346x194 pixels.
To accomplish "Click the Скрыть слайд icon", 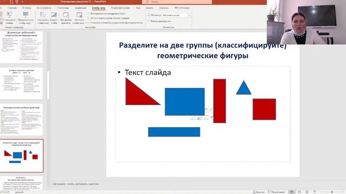I will [54, 18].
